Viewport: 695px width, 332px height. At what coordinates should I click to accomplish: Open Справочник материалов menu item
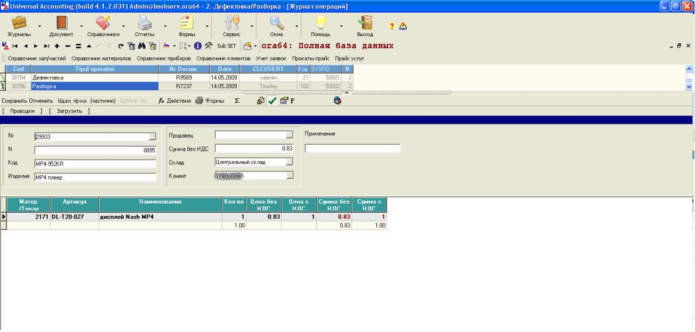[x=101, y=58]
